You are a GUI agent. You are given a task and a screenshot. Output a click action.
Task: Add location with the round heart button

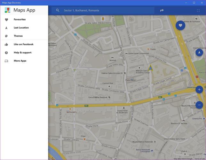pos(180,25)
